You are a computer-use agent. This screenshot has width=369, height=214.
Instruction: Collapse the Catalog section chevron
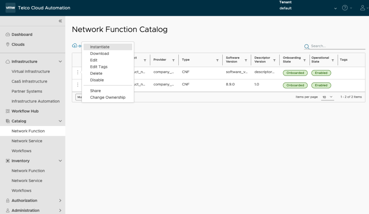60,121
